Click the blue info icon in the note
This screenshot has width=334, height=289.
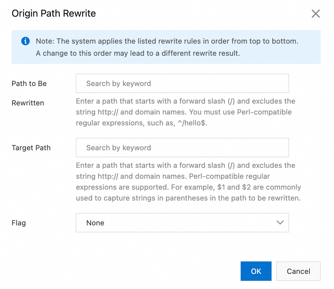pyautogui.click(x=25, y=41)
